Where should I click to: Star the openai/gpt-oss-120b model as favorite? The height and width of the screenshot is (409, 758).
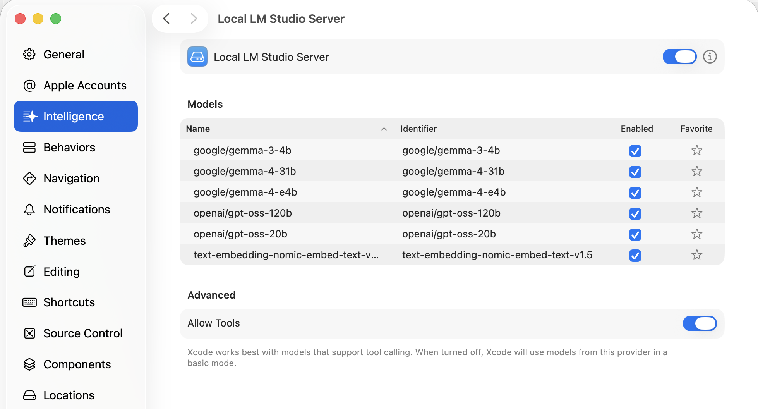click(x=696, y=213)
